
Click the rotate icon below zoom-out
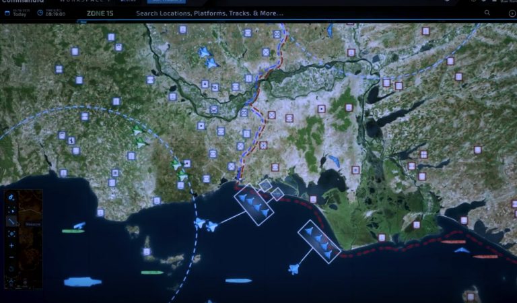click(12, 269)
